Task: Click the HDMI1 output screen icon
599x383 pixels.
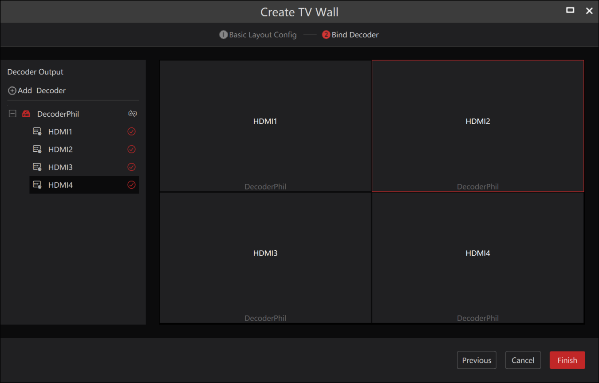Action: click(37, 131)
